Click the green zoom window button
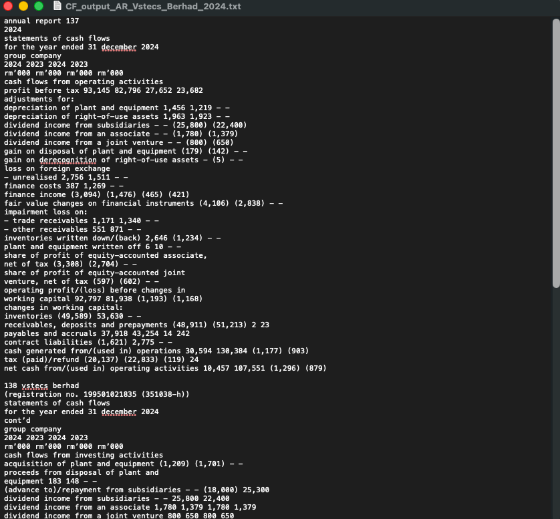This screenshot has height=519, width=560. coord(39,6)
